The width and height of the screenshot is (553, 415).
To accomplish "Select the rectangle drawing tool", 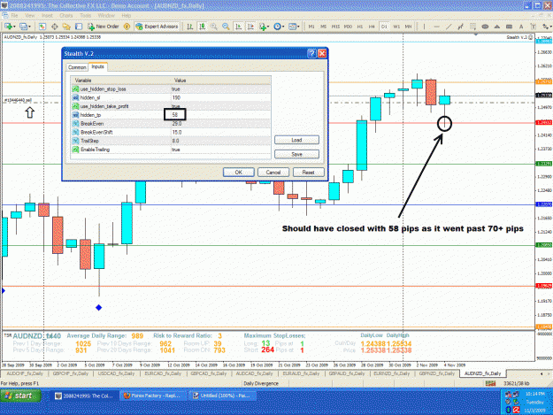I will 509,27.
